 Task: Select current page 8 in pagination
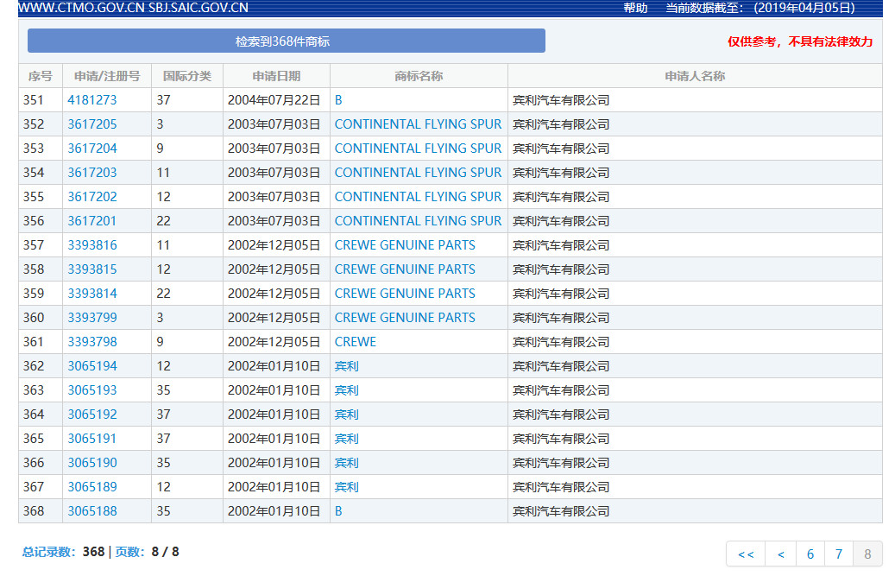tap(867, 554)
